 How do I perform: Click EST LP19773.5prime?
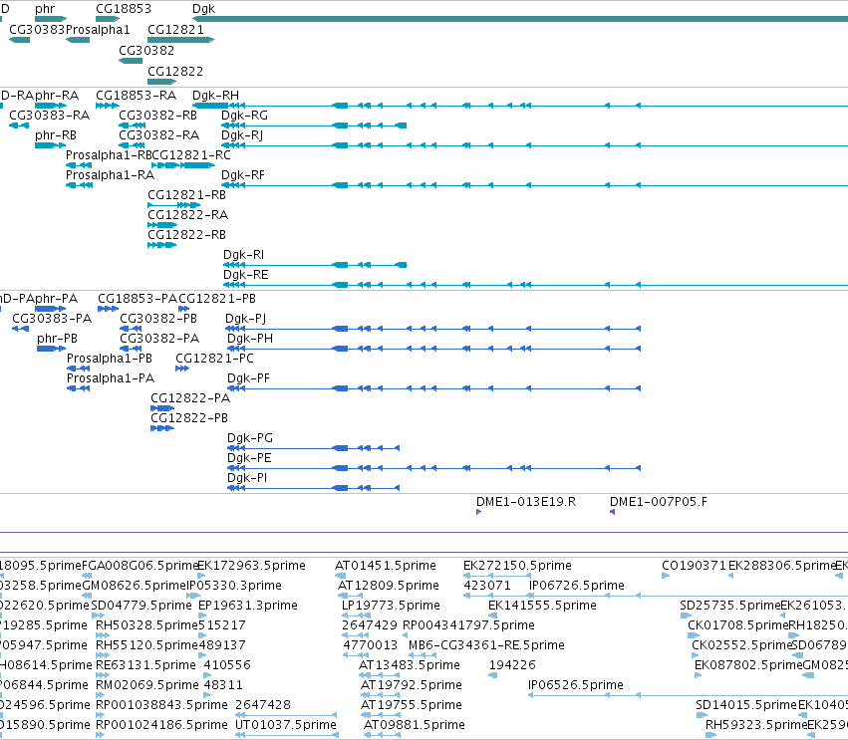(x=356, y=616)
